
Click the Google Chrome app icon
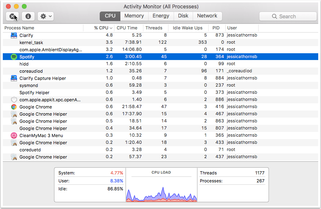[x=14, y=107]
